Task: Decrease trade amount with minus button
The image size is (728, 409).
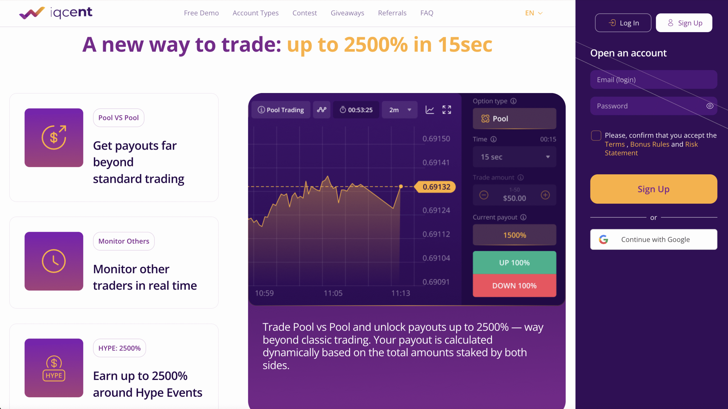Action: click(484, 195)
